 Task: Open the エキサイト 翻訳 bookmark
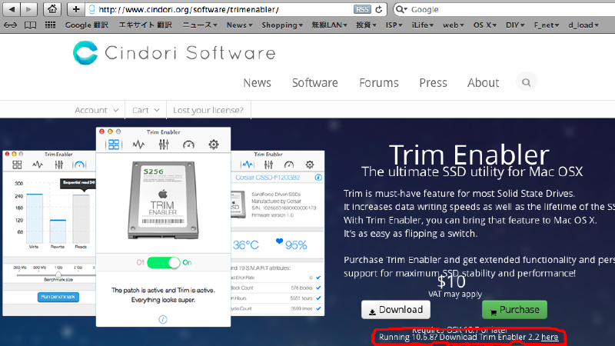pyautogui.click(x=145, y=25)
